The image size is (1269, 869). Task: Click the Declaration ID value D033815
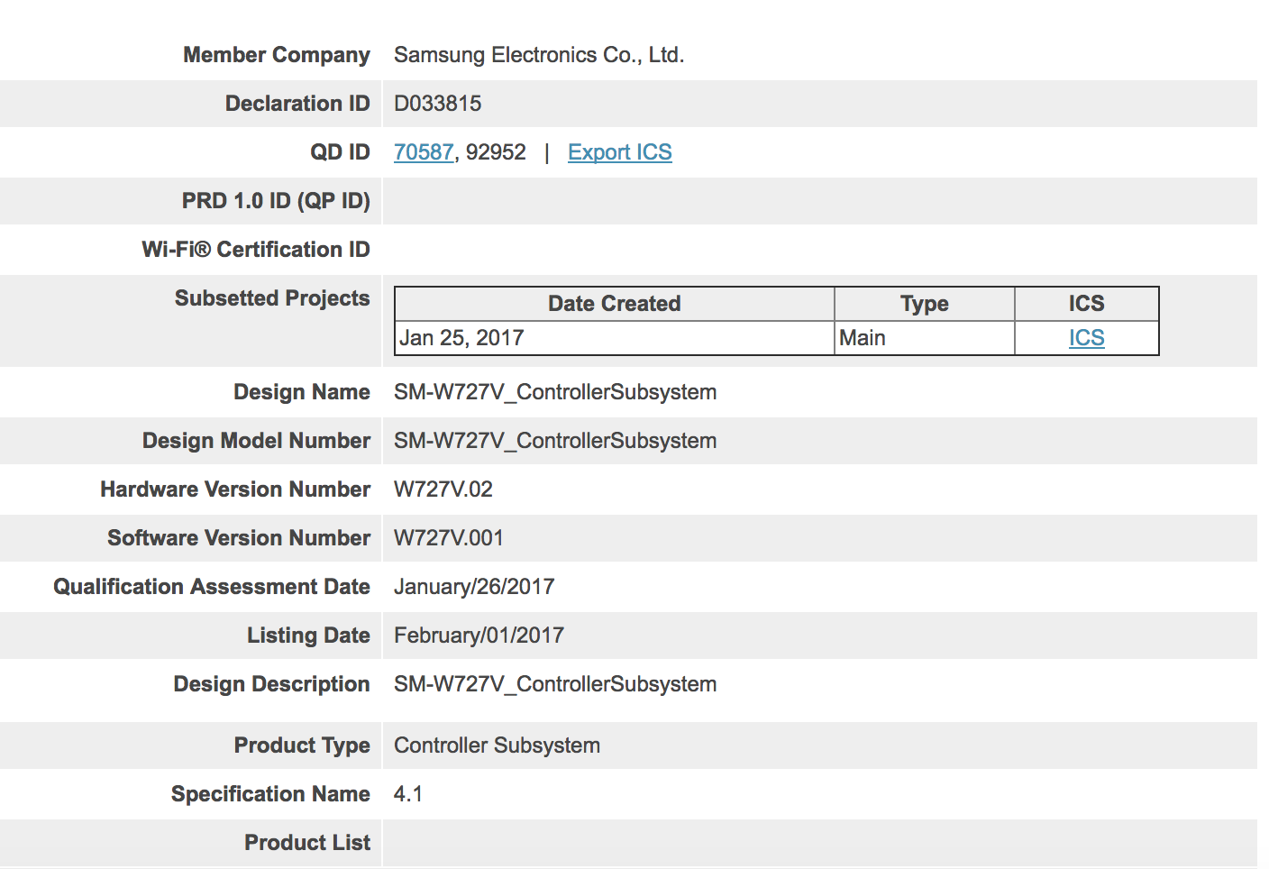pyautogui.click(x=437, y=104)
